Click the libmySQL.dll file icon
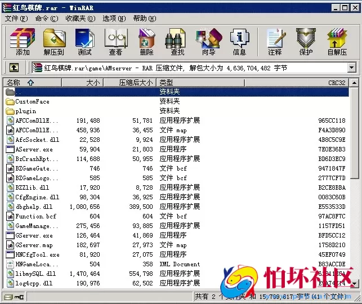362x304 pixels. pos(10,274)
